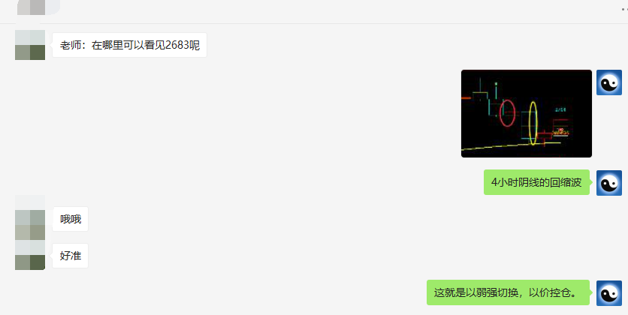The height and width of the screenshot is (315, 628).
Task: Select the green bubble 4小时阴线的回缩波
Action: pyautogui.click(x=536, y=183)
